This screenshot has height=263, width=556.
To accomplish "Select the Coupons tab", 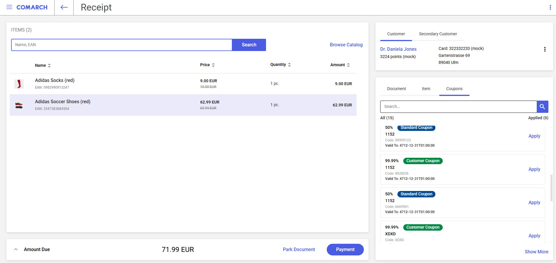I will tap(454, 89).
